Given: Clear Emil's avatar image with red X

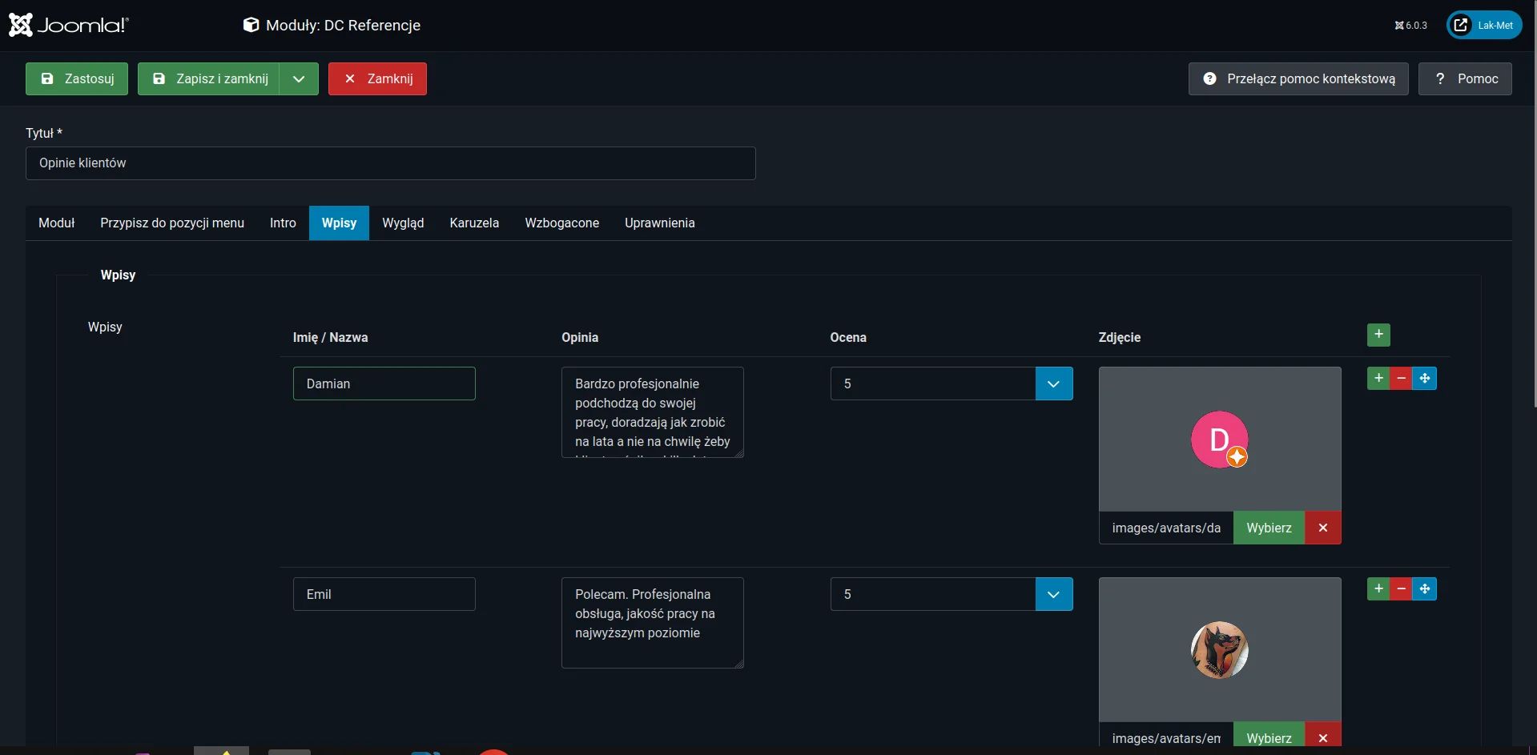Looking at the screenshot, I should click(1322, 737).
